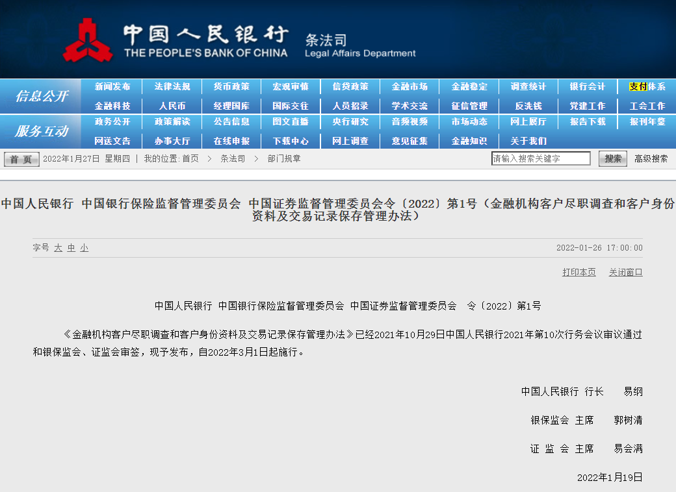The width and height of the screenshot is (676, 492).
Task: Go to 下载中心
Action: [x=291, y=141]
